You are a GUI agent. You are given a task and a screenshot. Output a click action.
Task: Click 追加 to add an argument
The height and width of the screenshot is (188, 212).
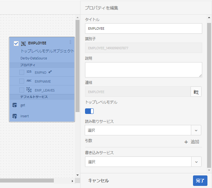pos(195,142)
